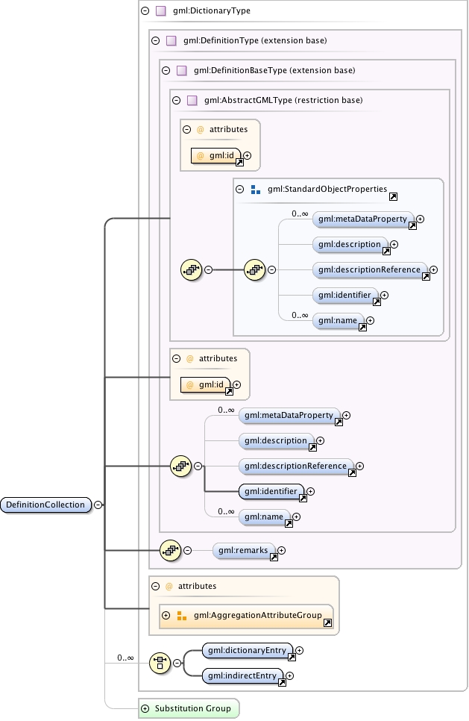Expand gml:remarks element children
Viewport: 469px width, 721px height.
click(x=282, y=550)
